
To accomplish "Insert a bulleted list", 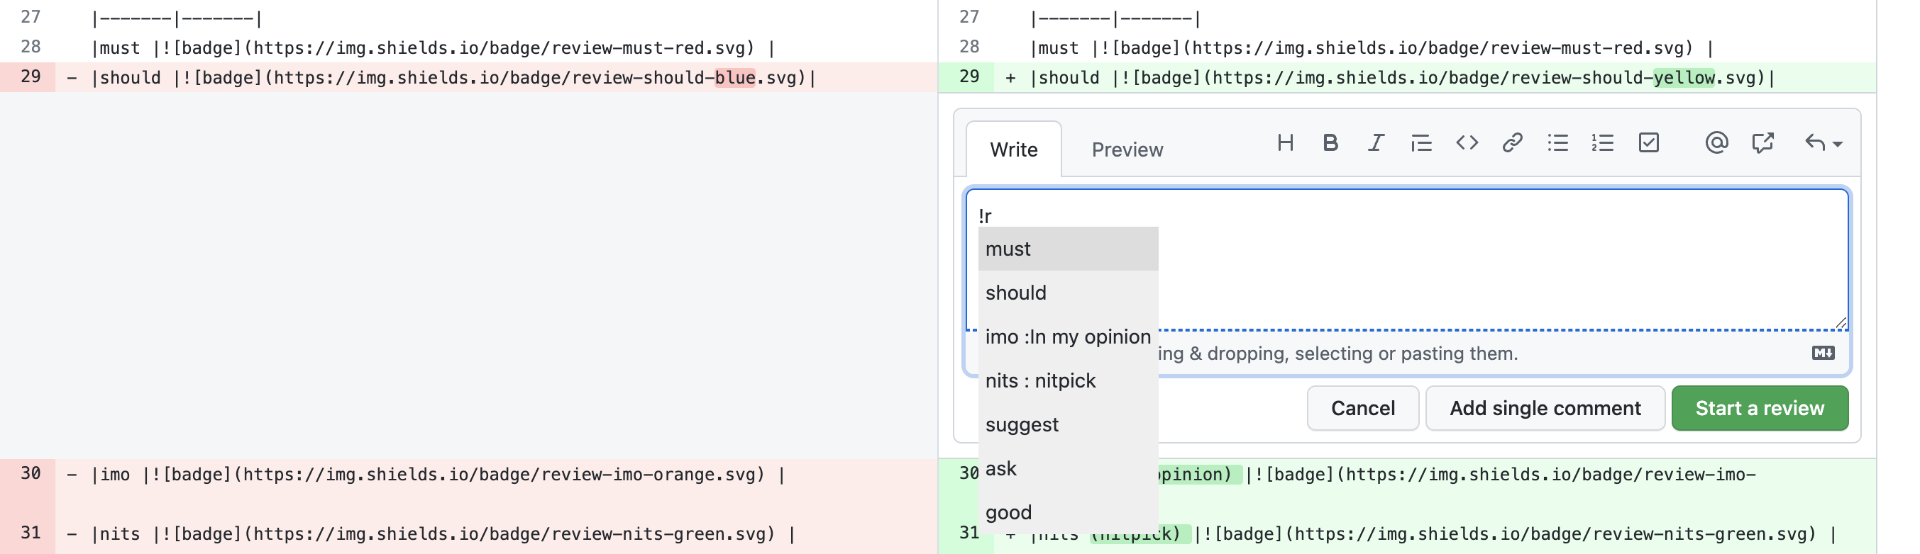I will (x=1557, y=143).
